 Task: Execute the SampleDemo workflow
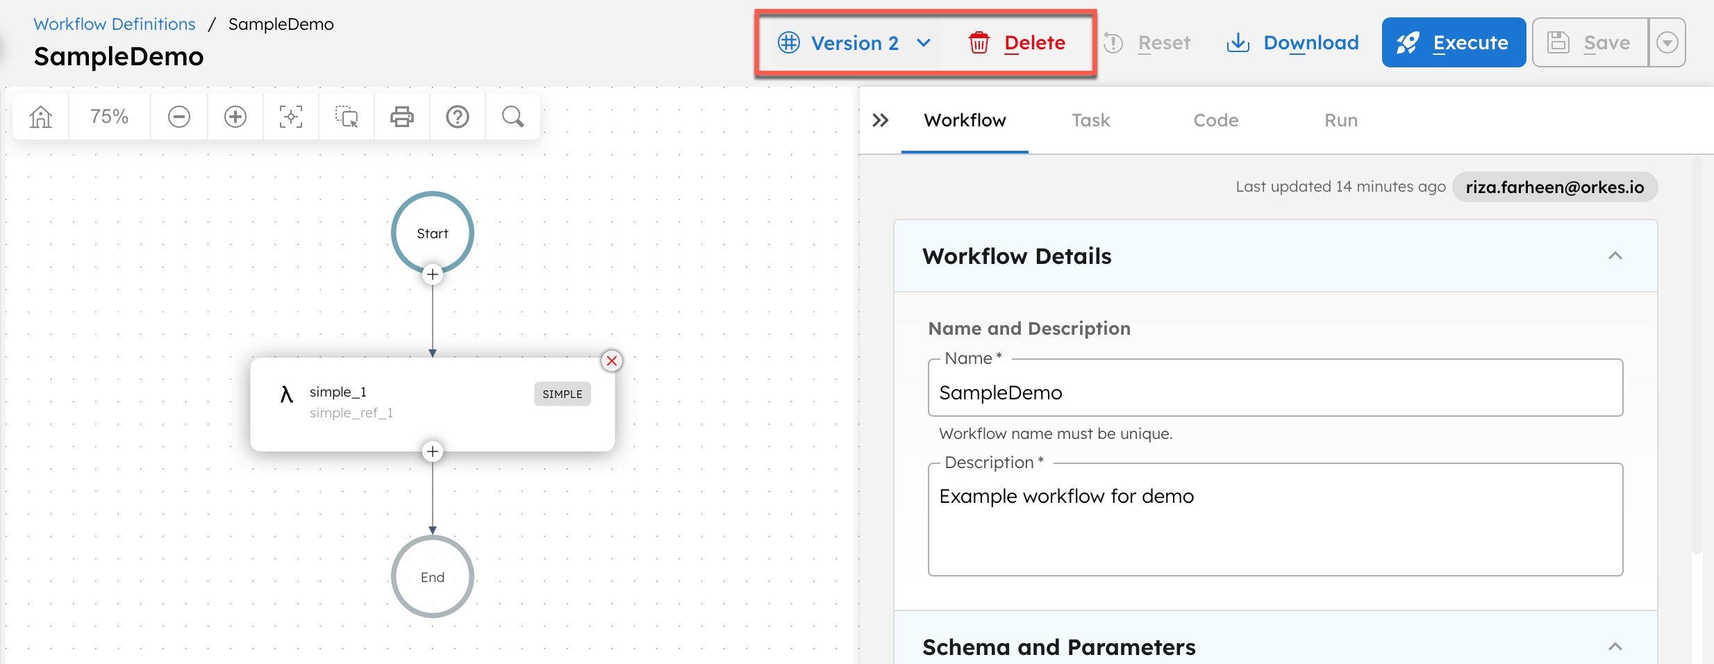(1453, 42)
